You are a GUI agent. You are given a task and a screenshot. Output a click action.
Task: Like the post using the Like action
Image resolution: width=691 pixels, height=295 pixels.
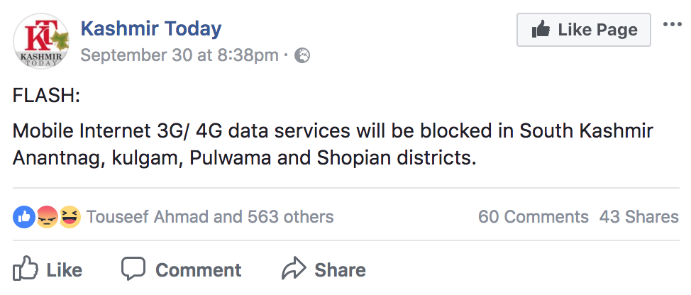(48, 269)
